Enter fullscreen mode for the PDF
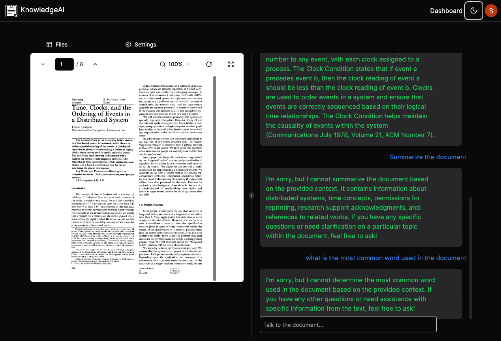 (231, 64)
